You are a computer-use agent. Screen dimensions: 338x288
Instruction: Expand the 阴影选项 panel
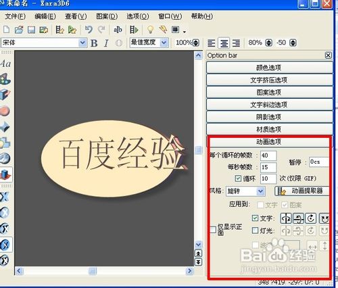(269, 117)
